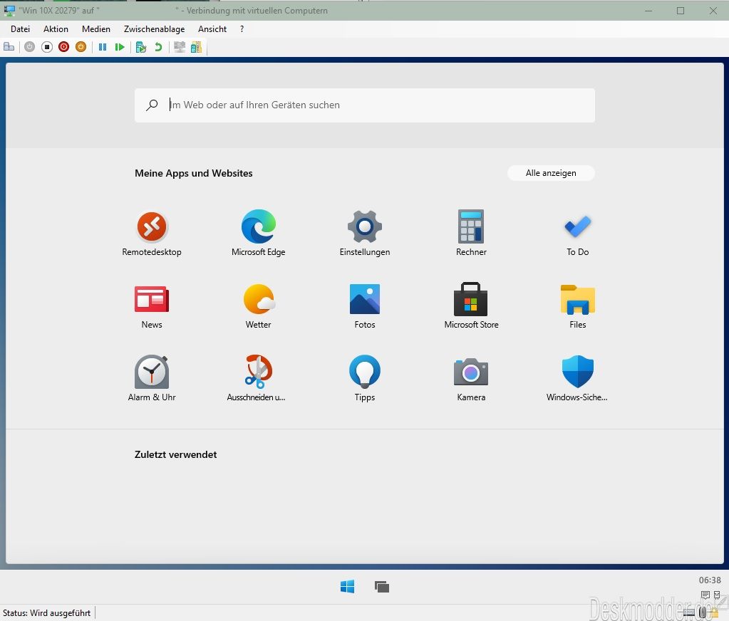Launch the Remotedesktop app
This screenshot has height=621, width=729.
(152, 233)
